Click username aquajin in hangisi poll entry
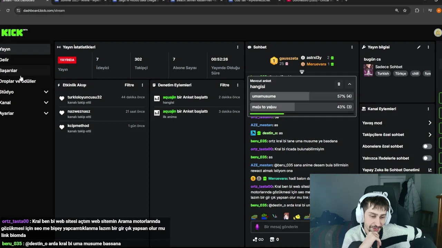Screen dimensions: 442x248 [169, 97]
